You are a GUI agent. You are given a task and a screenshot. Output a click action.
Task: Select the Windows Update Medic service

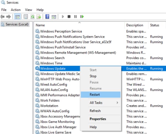[60, 74]
